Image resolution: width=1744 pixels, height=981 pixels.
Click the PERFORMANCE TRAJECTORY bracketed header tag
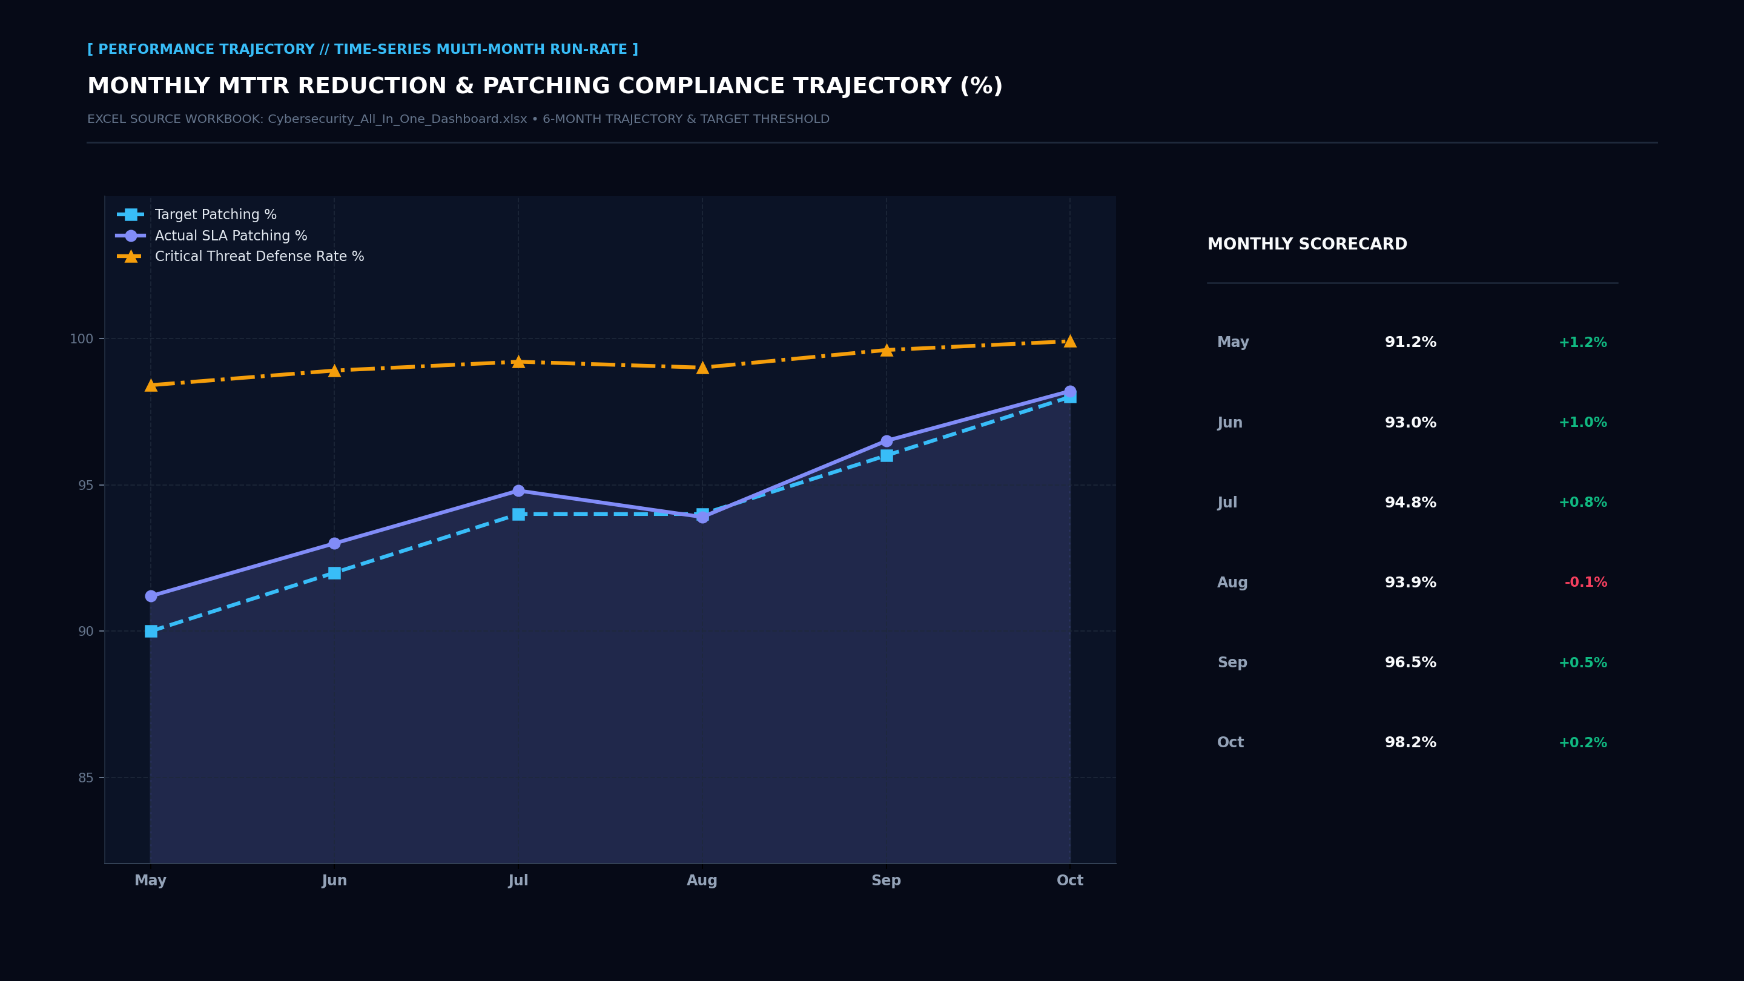point(363,50)
